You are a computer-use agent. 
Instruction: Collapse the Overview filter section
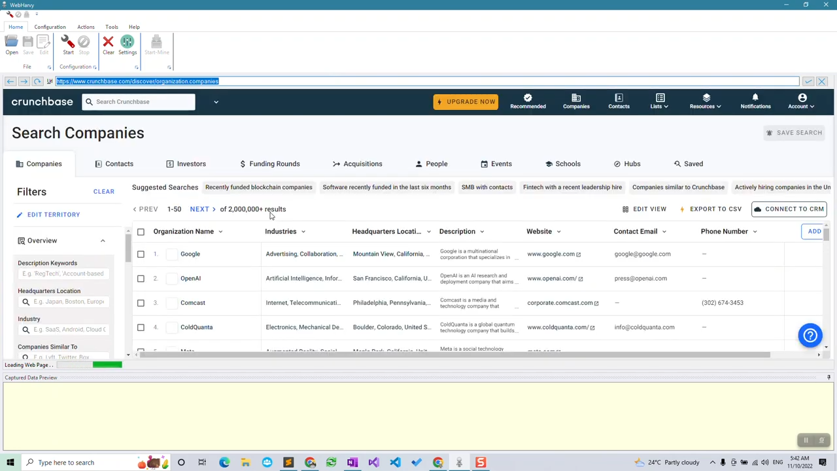click(103, 241)
